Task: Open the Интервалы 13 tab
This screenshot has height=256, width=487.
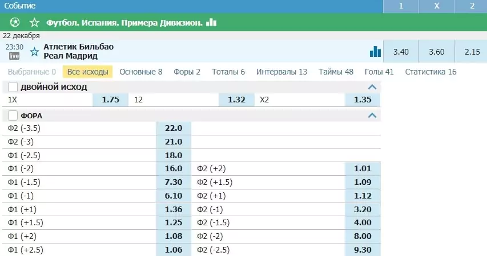Action: [281, 72]
